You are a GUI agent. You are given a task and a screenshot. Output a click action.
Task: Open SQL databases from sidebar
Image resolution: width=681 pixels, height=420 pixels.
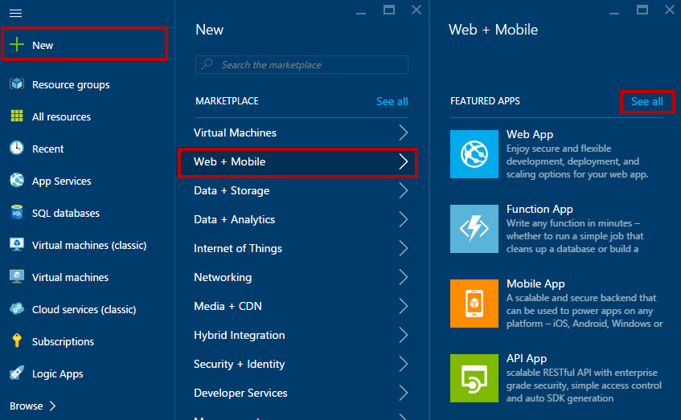click(x=66, y=213)
